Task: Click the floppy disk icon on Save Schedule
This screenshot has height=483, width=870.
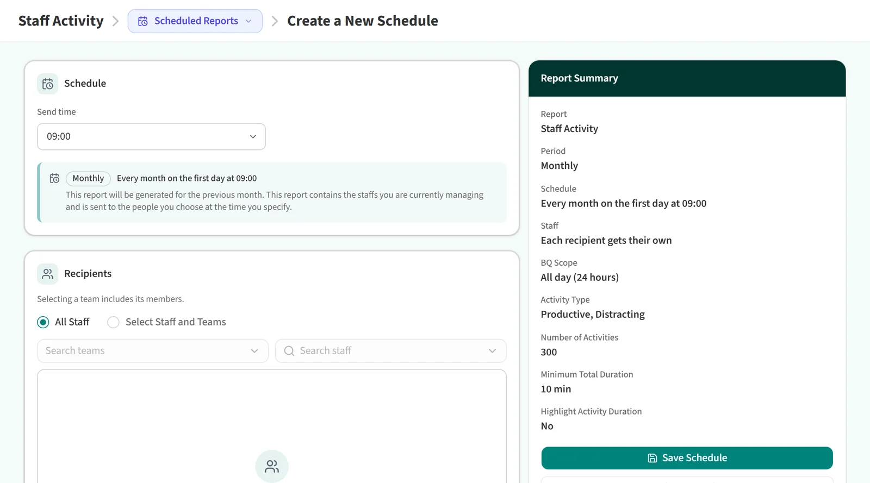Action: pos(652,458)
